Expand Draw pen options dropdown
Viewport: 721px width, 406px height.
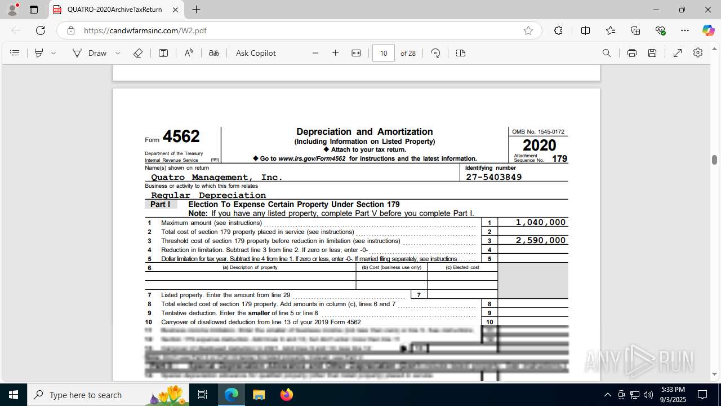[118, 53]
